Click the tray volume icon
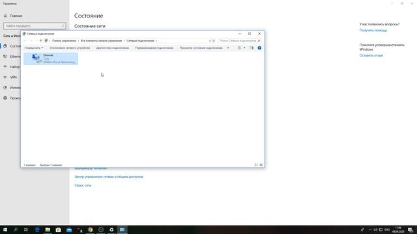417x234 pixels. (375, 229)
